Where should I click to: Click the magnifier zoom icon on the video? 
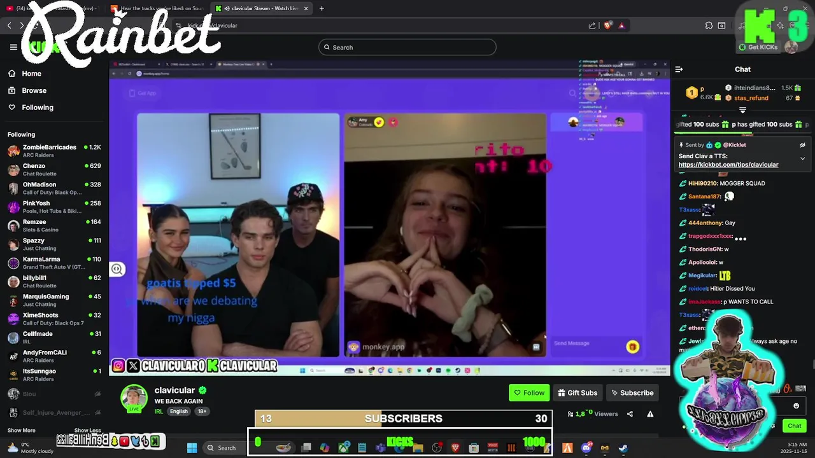[x=117, y=269]
